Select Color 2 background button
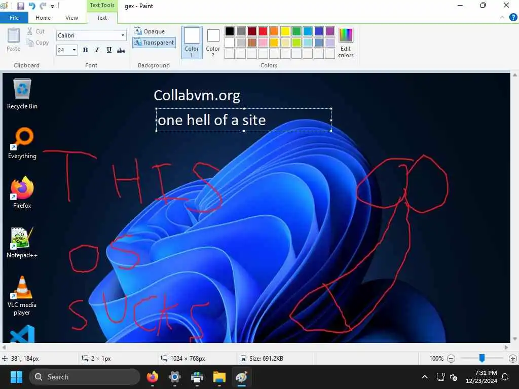Image resolution: width=519 pixels, height=389 pixels. [213, 43]
